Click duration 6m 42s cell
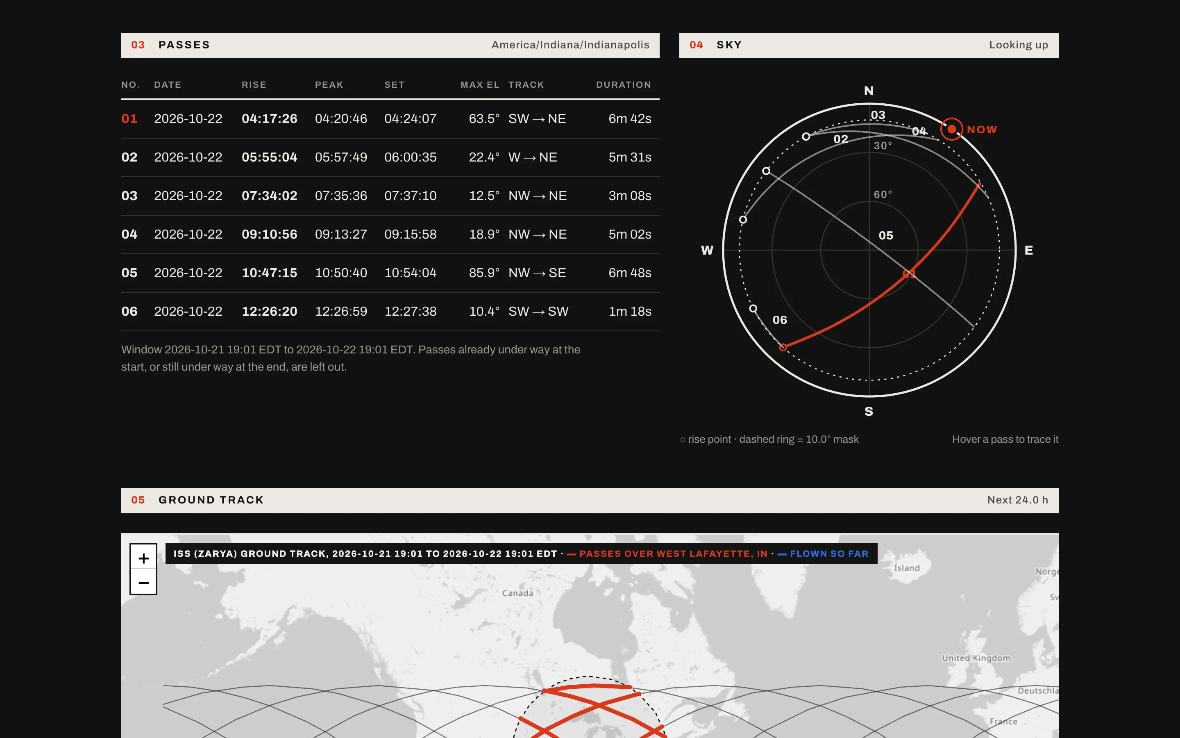This screenshot has height=738, width=1180. click(629, 118)
